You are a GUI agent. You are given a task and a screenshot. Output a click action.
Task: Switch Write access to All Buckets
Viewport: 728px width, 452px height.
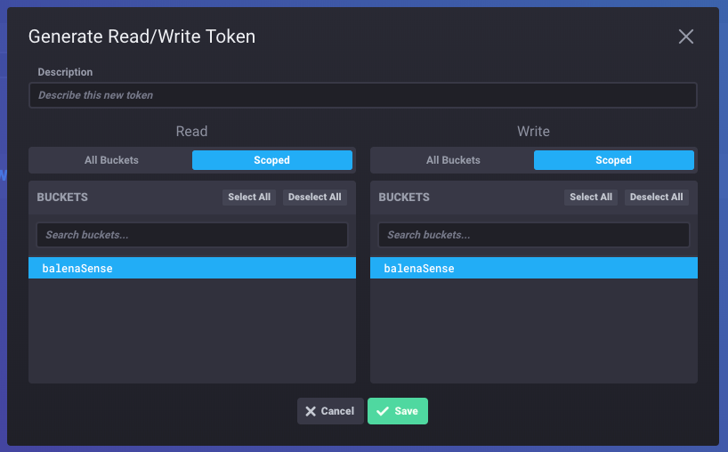453,160
